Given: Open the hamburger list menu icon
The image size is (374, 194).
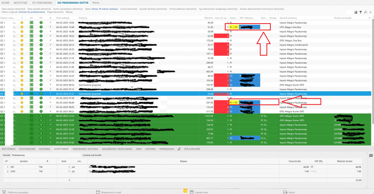Looking at the screenshot, I should coord(370,12).
